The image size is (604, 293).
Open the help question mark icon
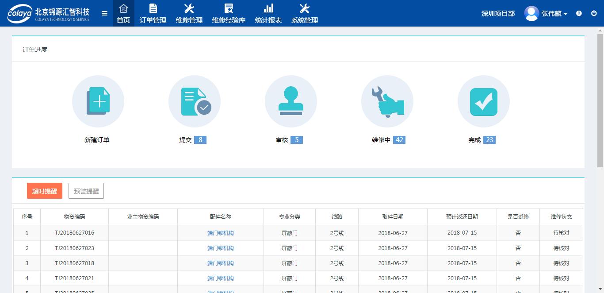[579, 13]
